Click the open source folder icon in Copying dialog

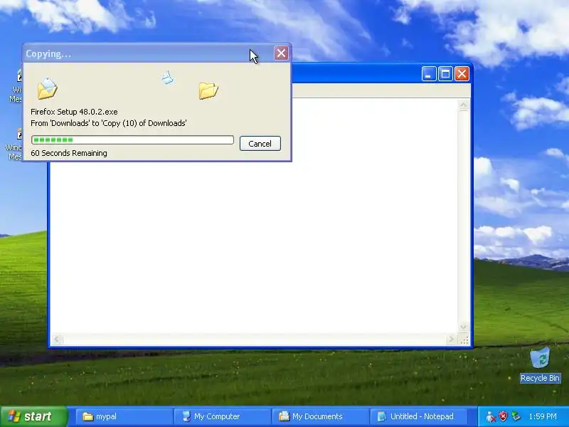(x=47, y=88)
